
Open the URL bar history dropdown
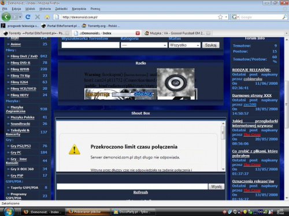coord(226,17)
